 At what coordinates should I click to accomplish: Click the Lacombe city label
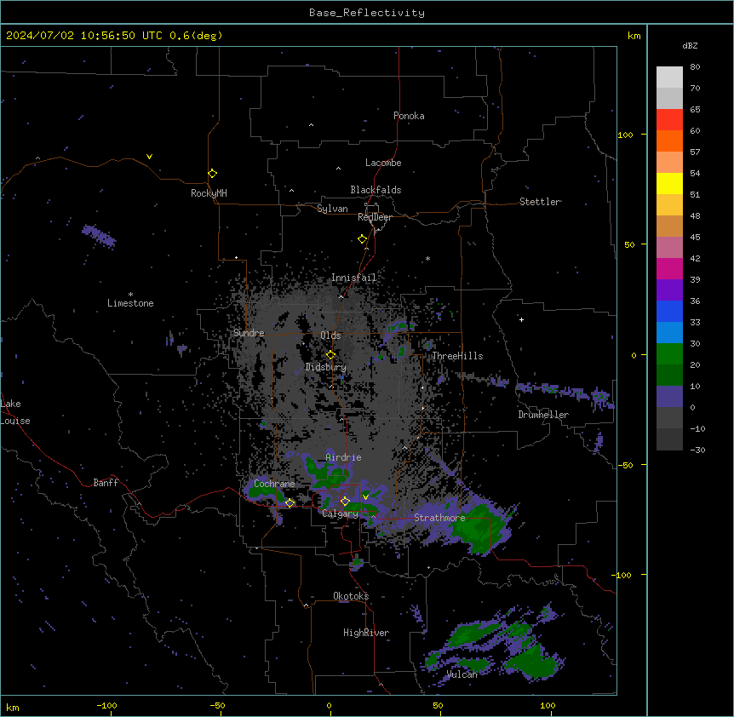383,163
